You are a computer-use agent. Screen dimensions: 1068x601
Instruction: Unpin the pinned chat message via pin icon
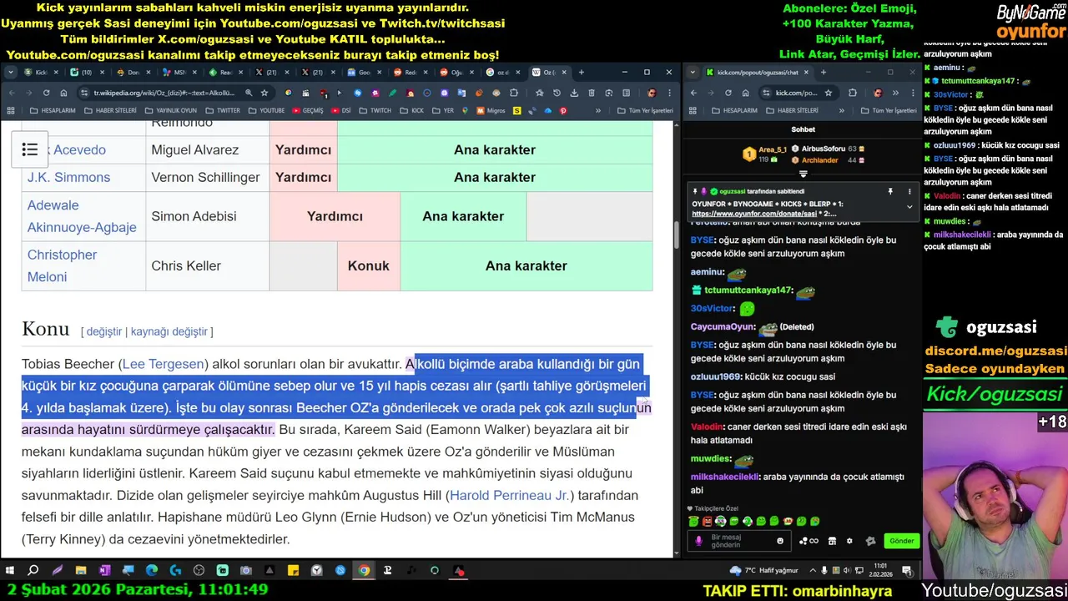click(890, 191)
